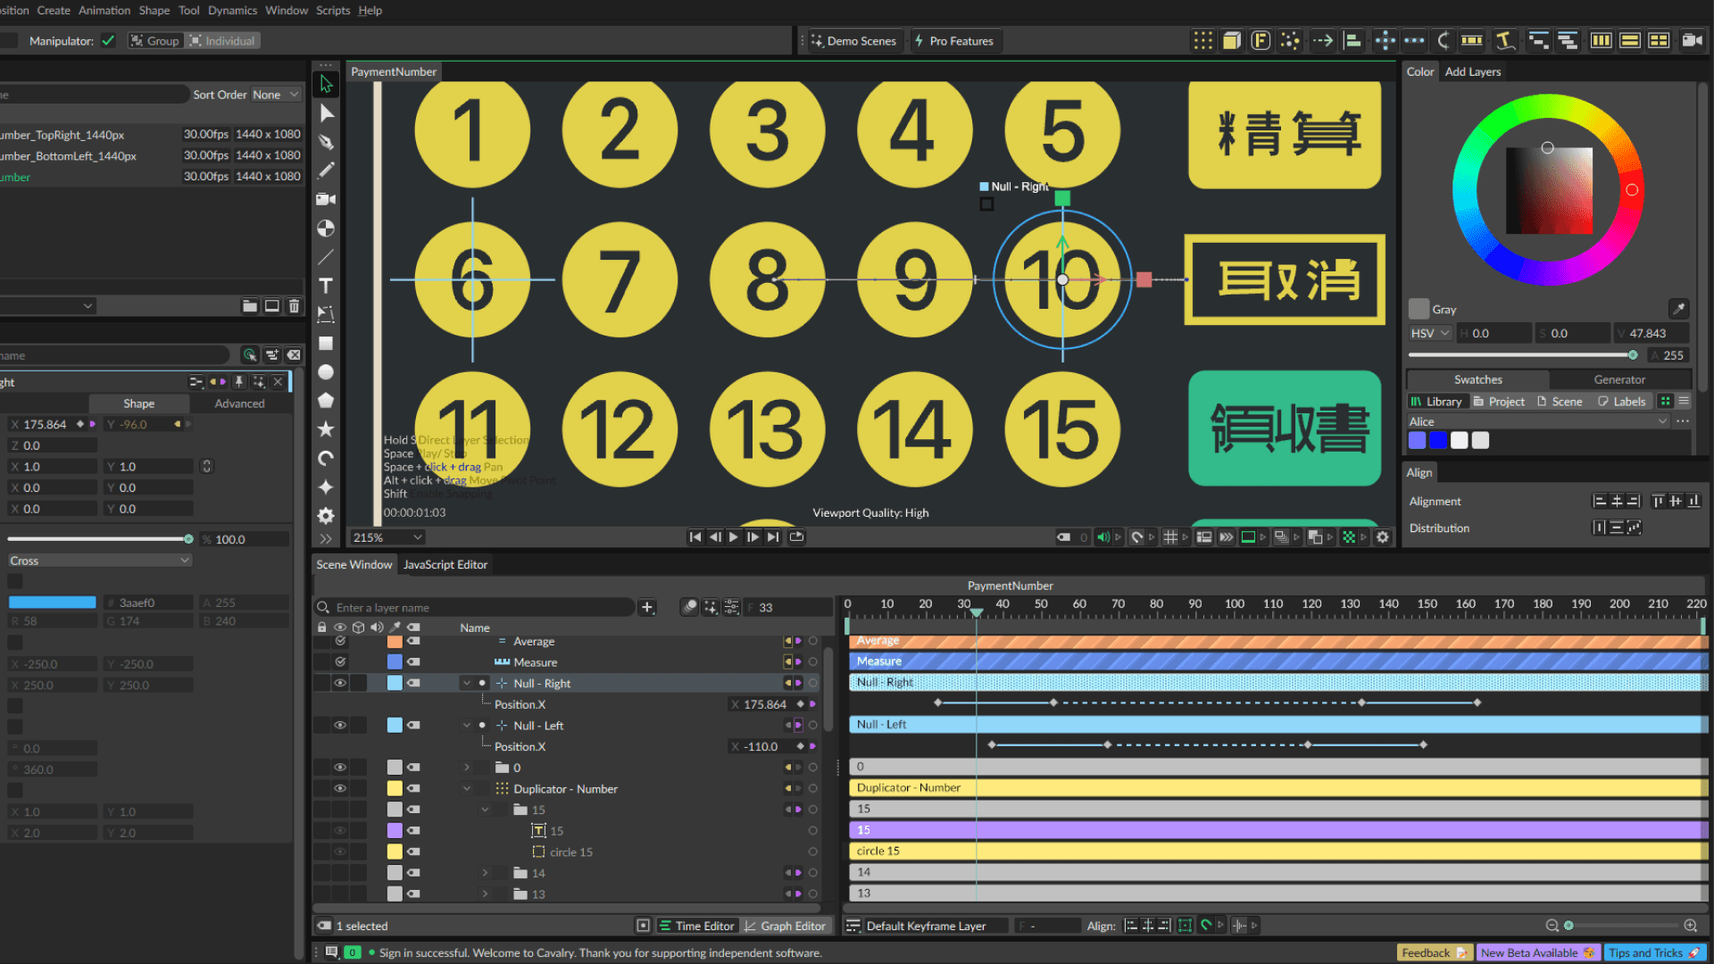1714x964 pixels.
Task: Click the Pro Features button
Action: coord(953,41)
